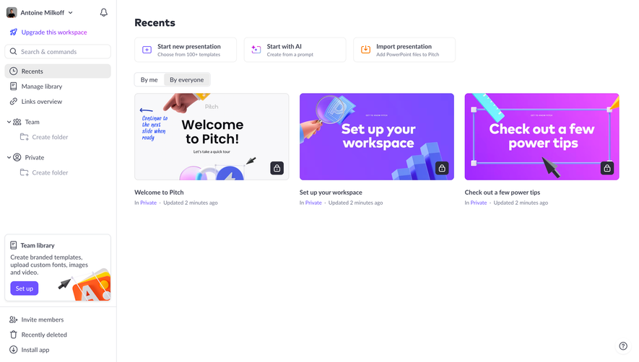This screenshot has width=639, height=362.
Task: Click the Links overview chain icon
Action: (x=14, y=102)
